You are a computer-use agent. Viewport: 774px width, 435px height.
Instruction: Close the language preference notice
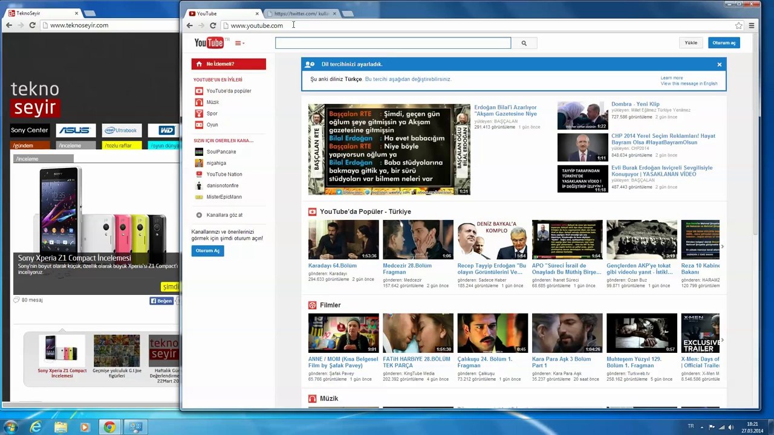pos(720,64)
